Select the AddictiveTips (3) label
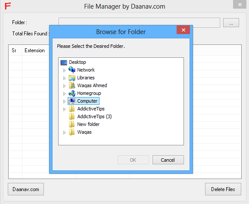Viewport: 249px width, 204px height. [94, 117]
